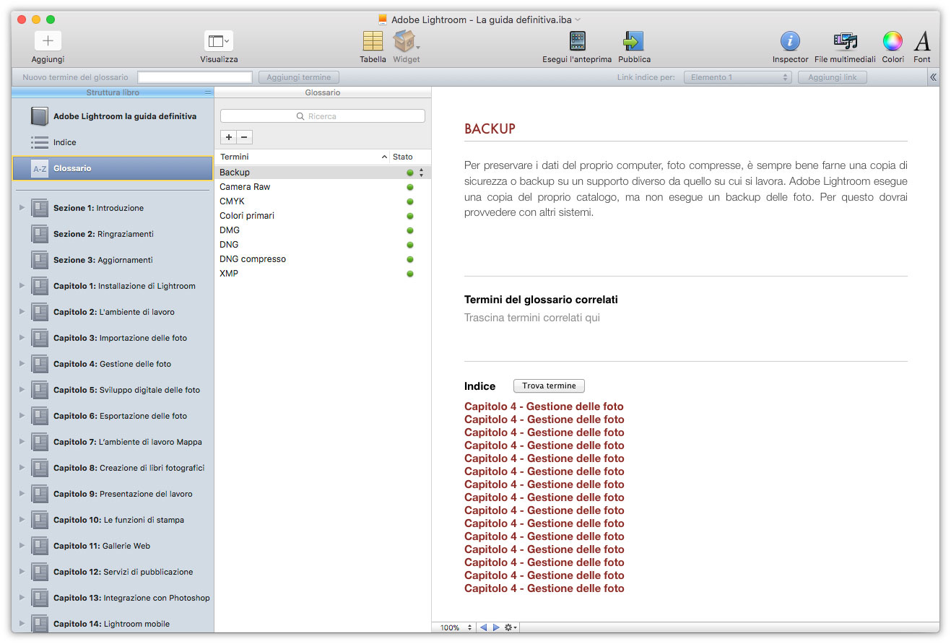Viewport: 951px width, 644px height.
Task: Click the green status dot for XMP
Action: pyautogui.click(x=410, y=274)
